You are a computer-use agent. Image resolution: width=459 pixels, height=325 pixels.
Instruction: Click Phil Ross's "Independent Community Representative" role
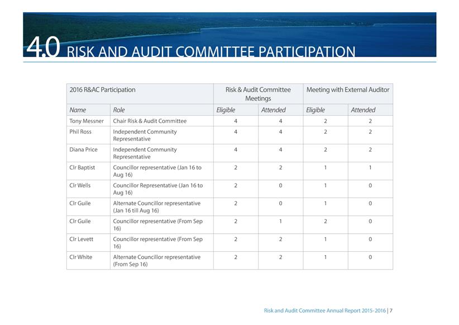pyautogui.click(x=145, y=135)
